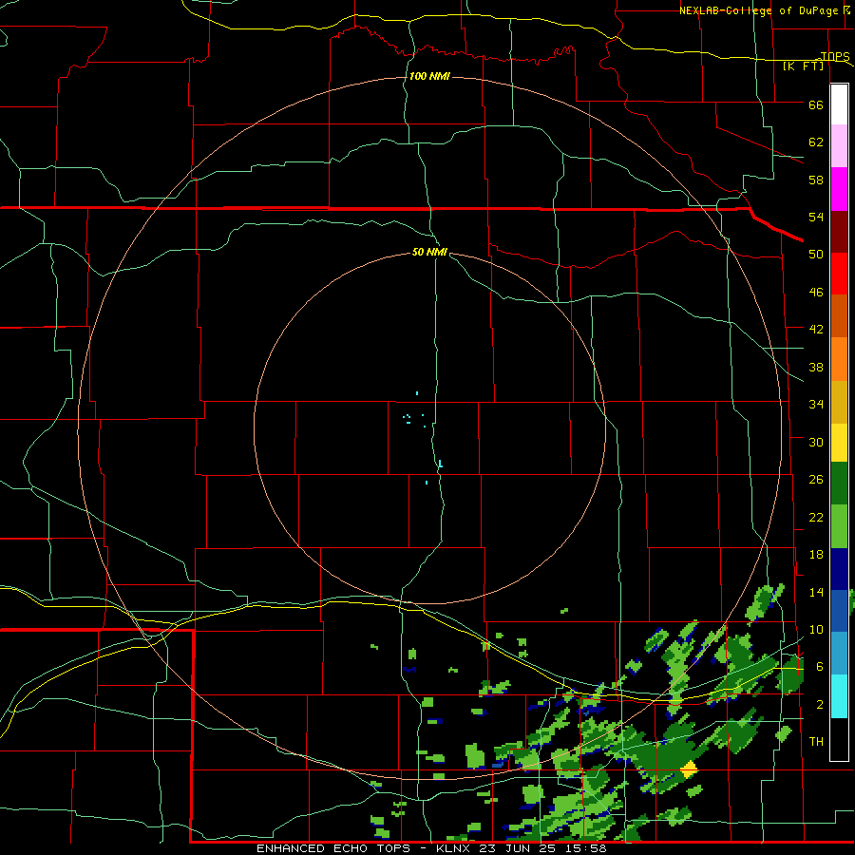This screenshot has height=855, width=855.
Task: Click the bright red legend swatch
Action: coord(839,274)
